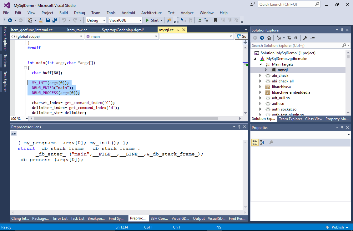
Task: Switch to Error List tab
Action: pos(60,219)
